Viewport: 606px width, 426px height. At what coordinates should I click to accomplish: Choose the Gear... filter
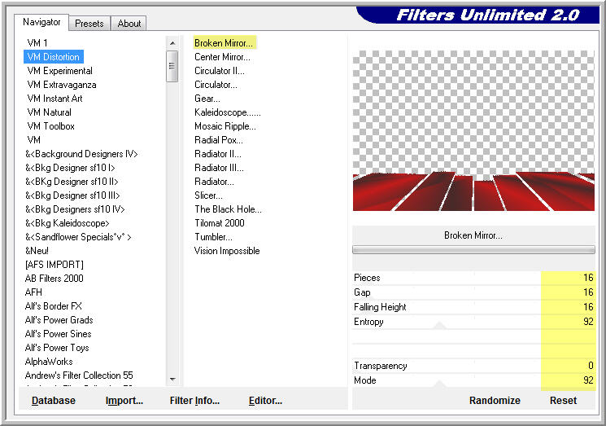[x=207, y=99]
